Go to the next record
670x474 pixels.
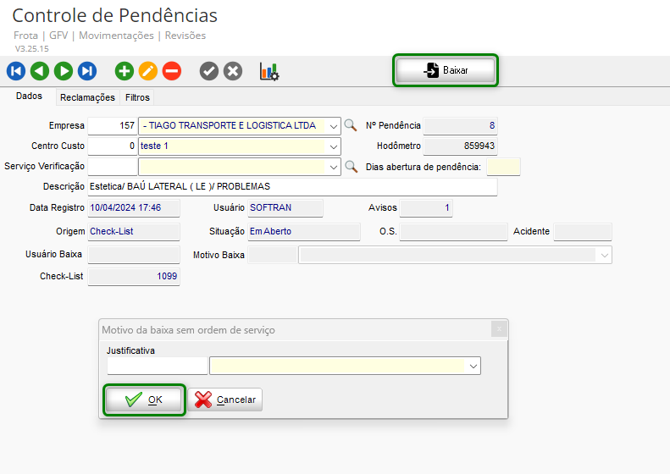point(64,71)
